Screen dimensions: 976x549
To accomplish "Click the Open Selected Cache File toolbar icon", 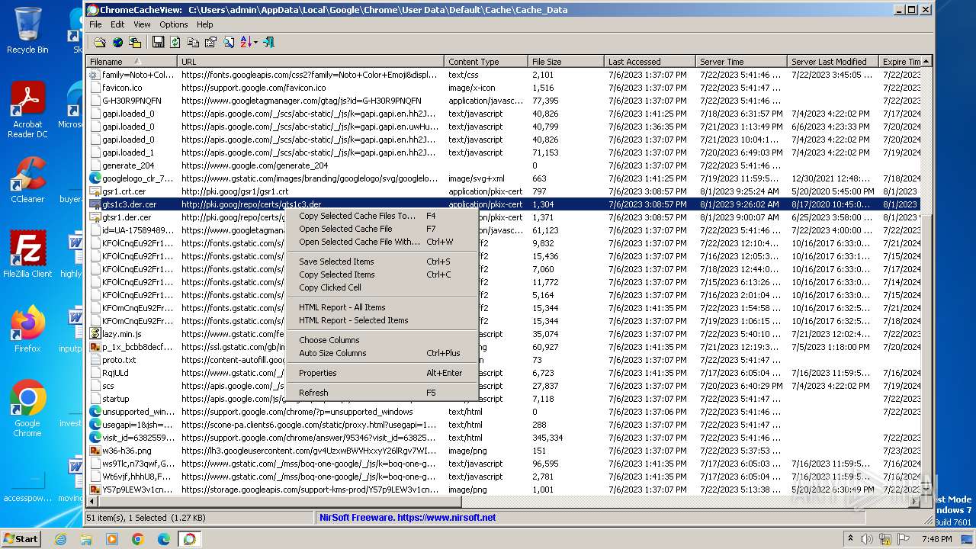I will pyautogui.click(x=100, y=42).
